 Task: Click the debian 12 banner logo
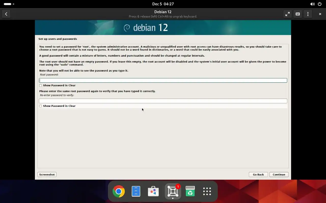[x=146, y=27]
